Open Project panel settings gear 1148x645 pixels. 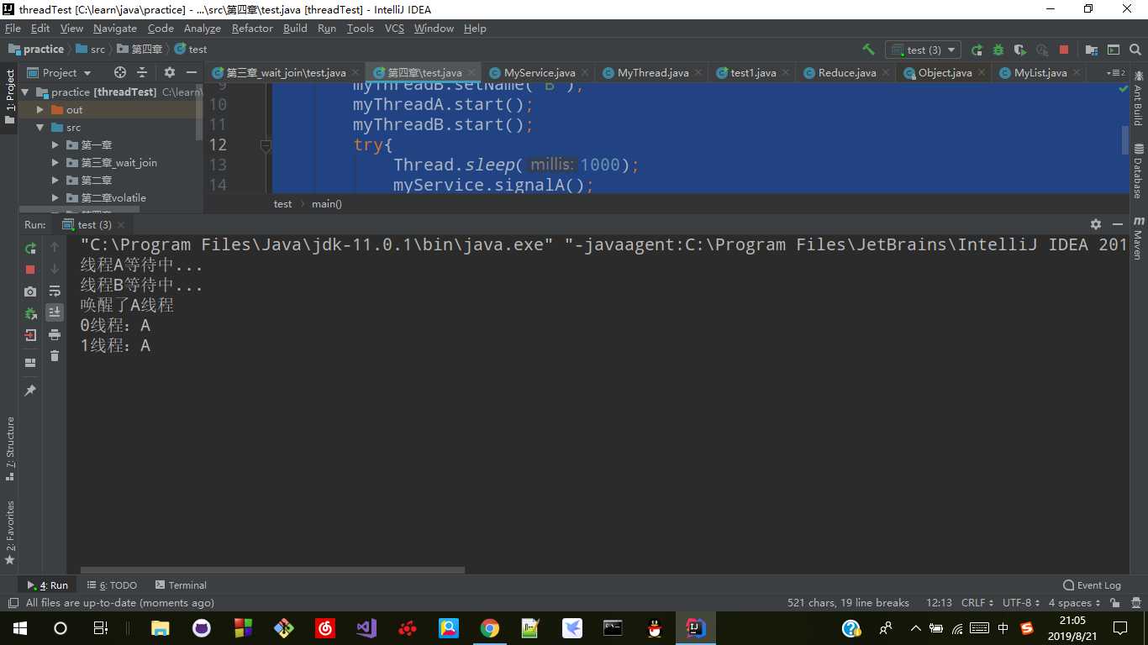pyautogui.click(x=170, y=72)
